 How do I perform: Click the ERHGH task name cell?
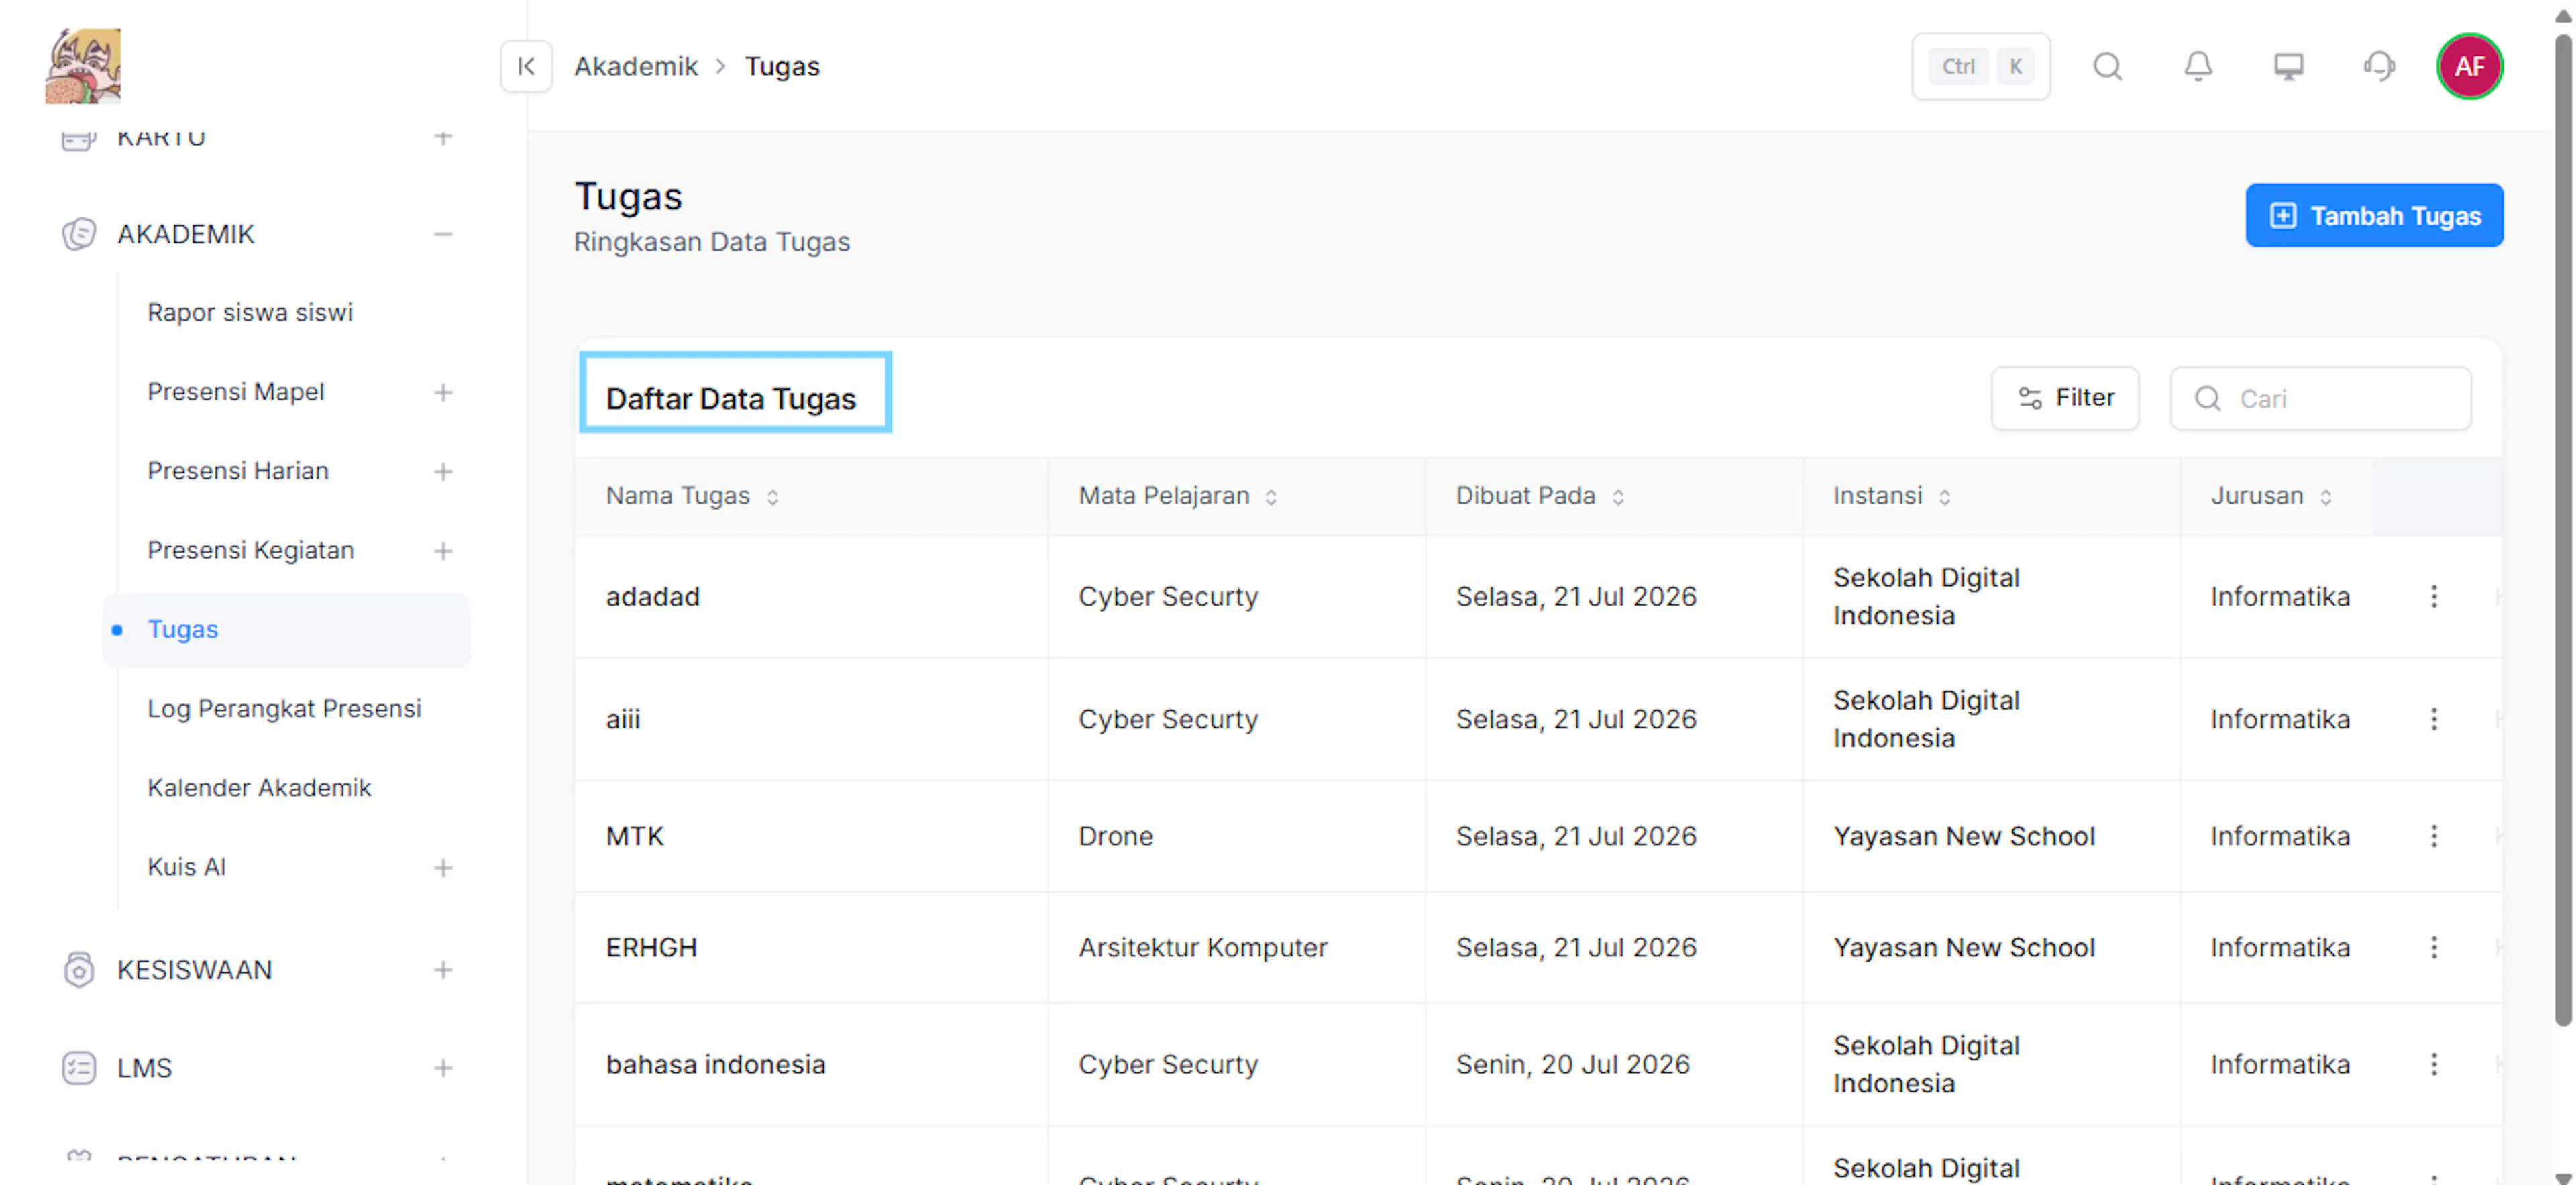(x=651, y=947)
